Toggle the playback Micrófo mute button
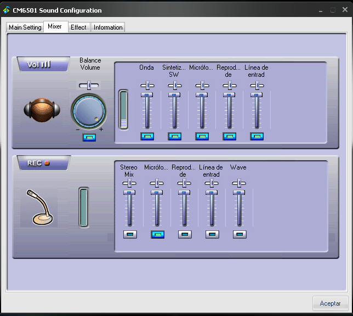This screenshot has width=353, height=316. (202, 136)
